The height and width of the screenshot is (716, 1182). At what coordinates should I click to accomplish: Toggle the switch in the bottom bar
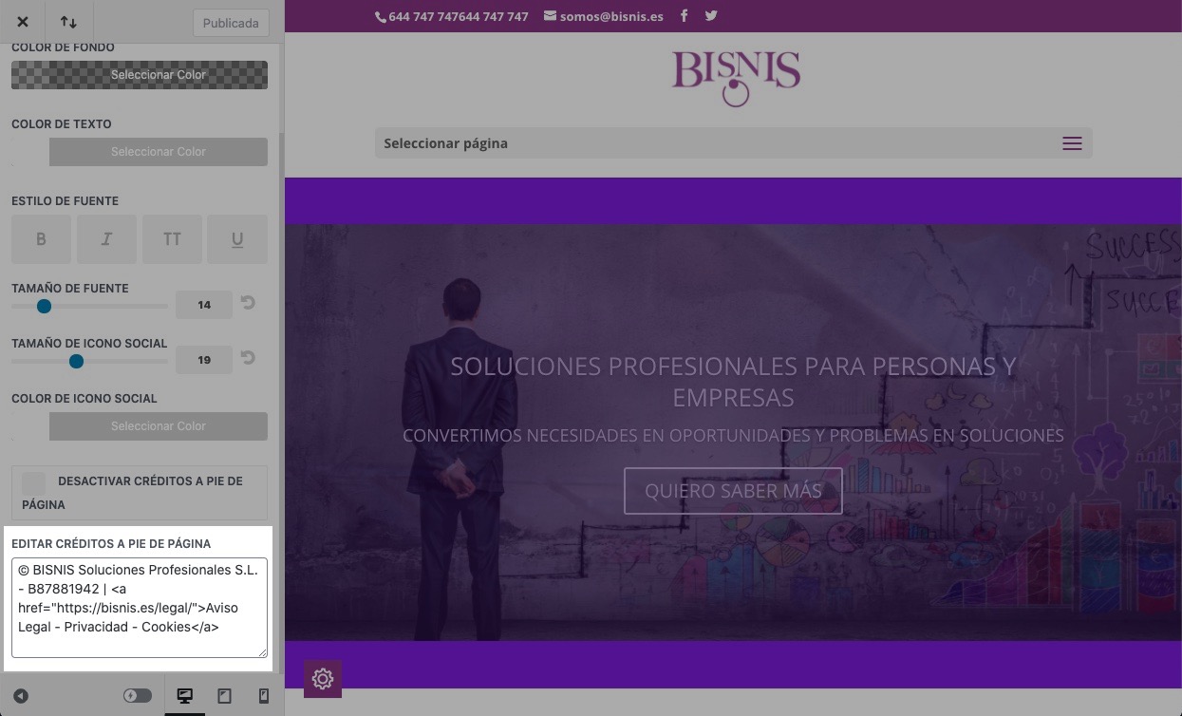(138, 696)
